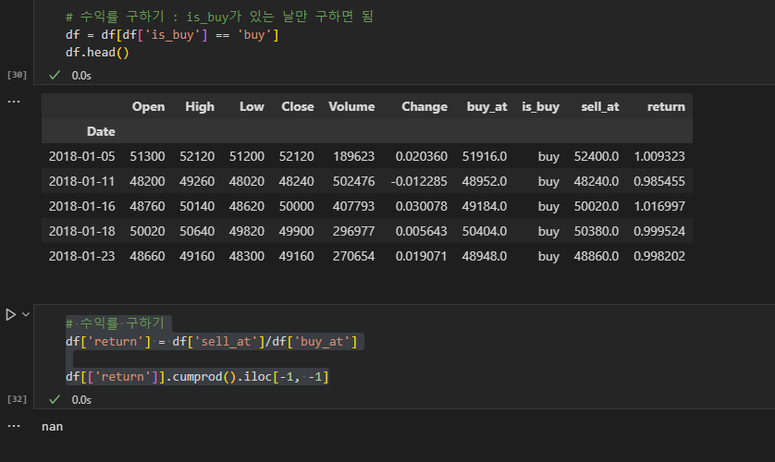Click Open value 51300
Screen dimensions: 775x462
tap(147, 156)
